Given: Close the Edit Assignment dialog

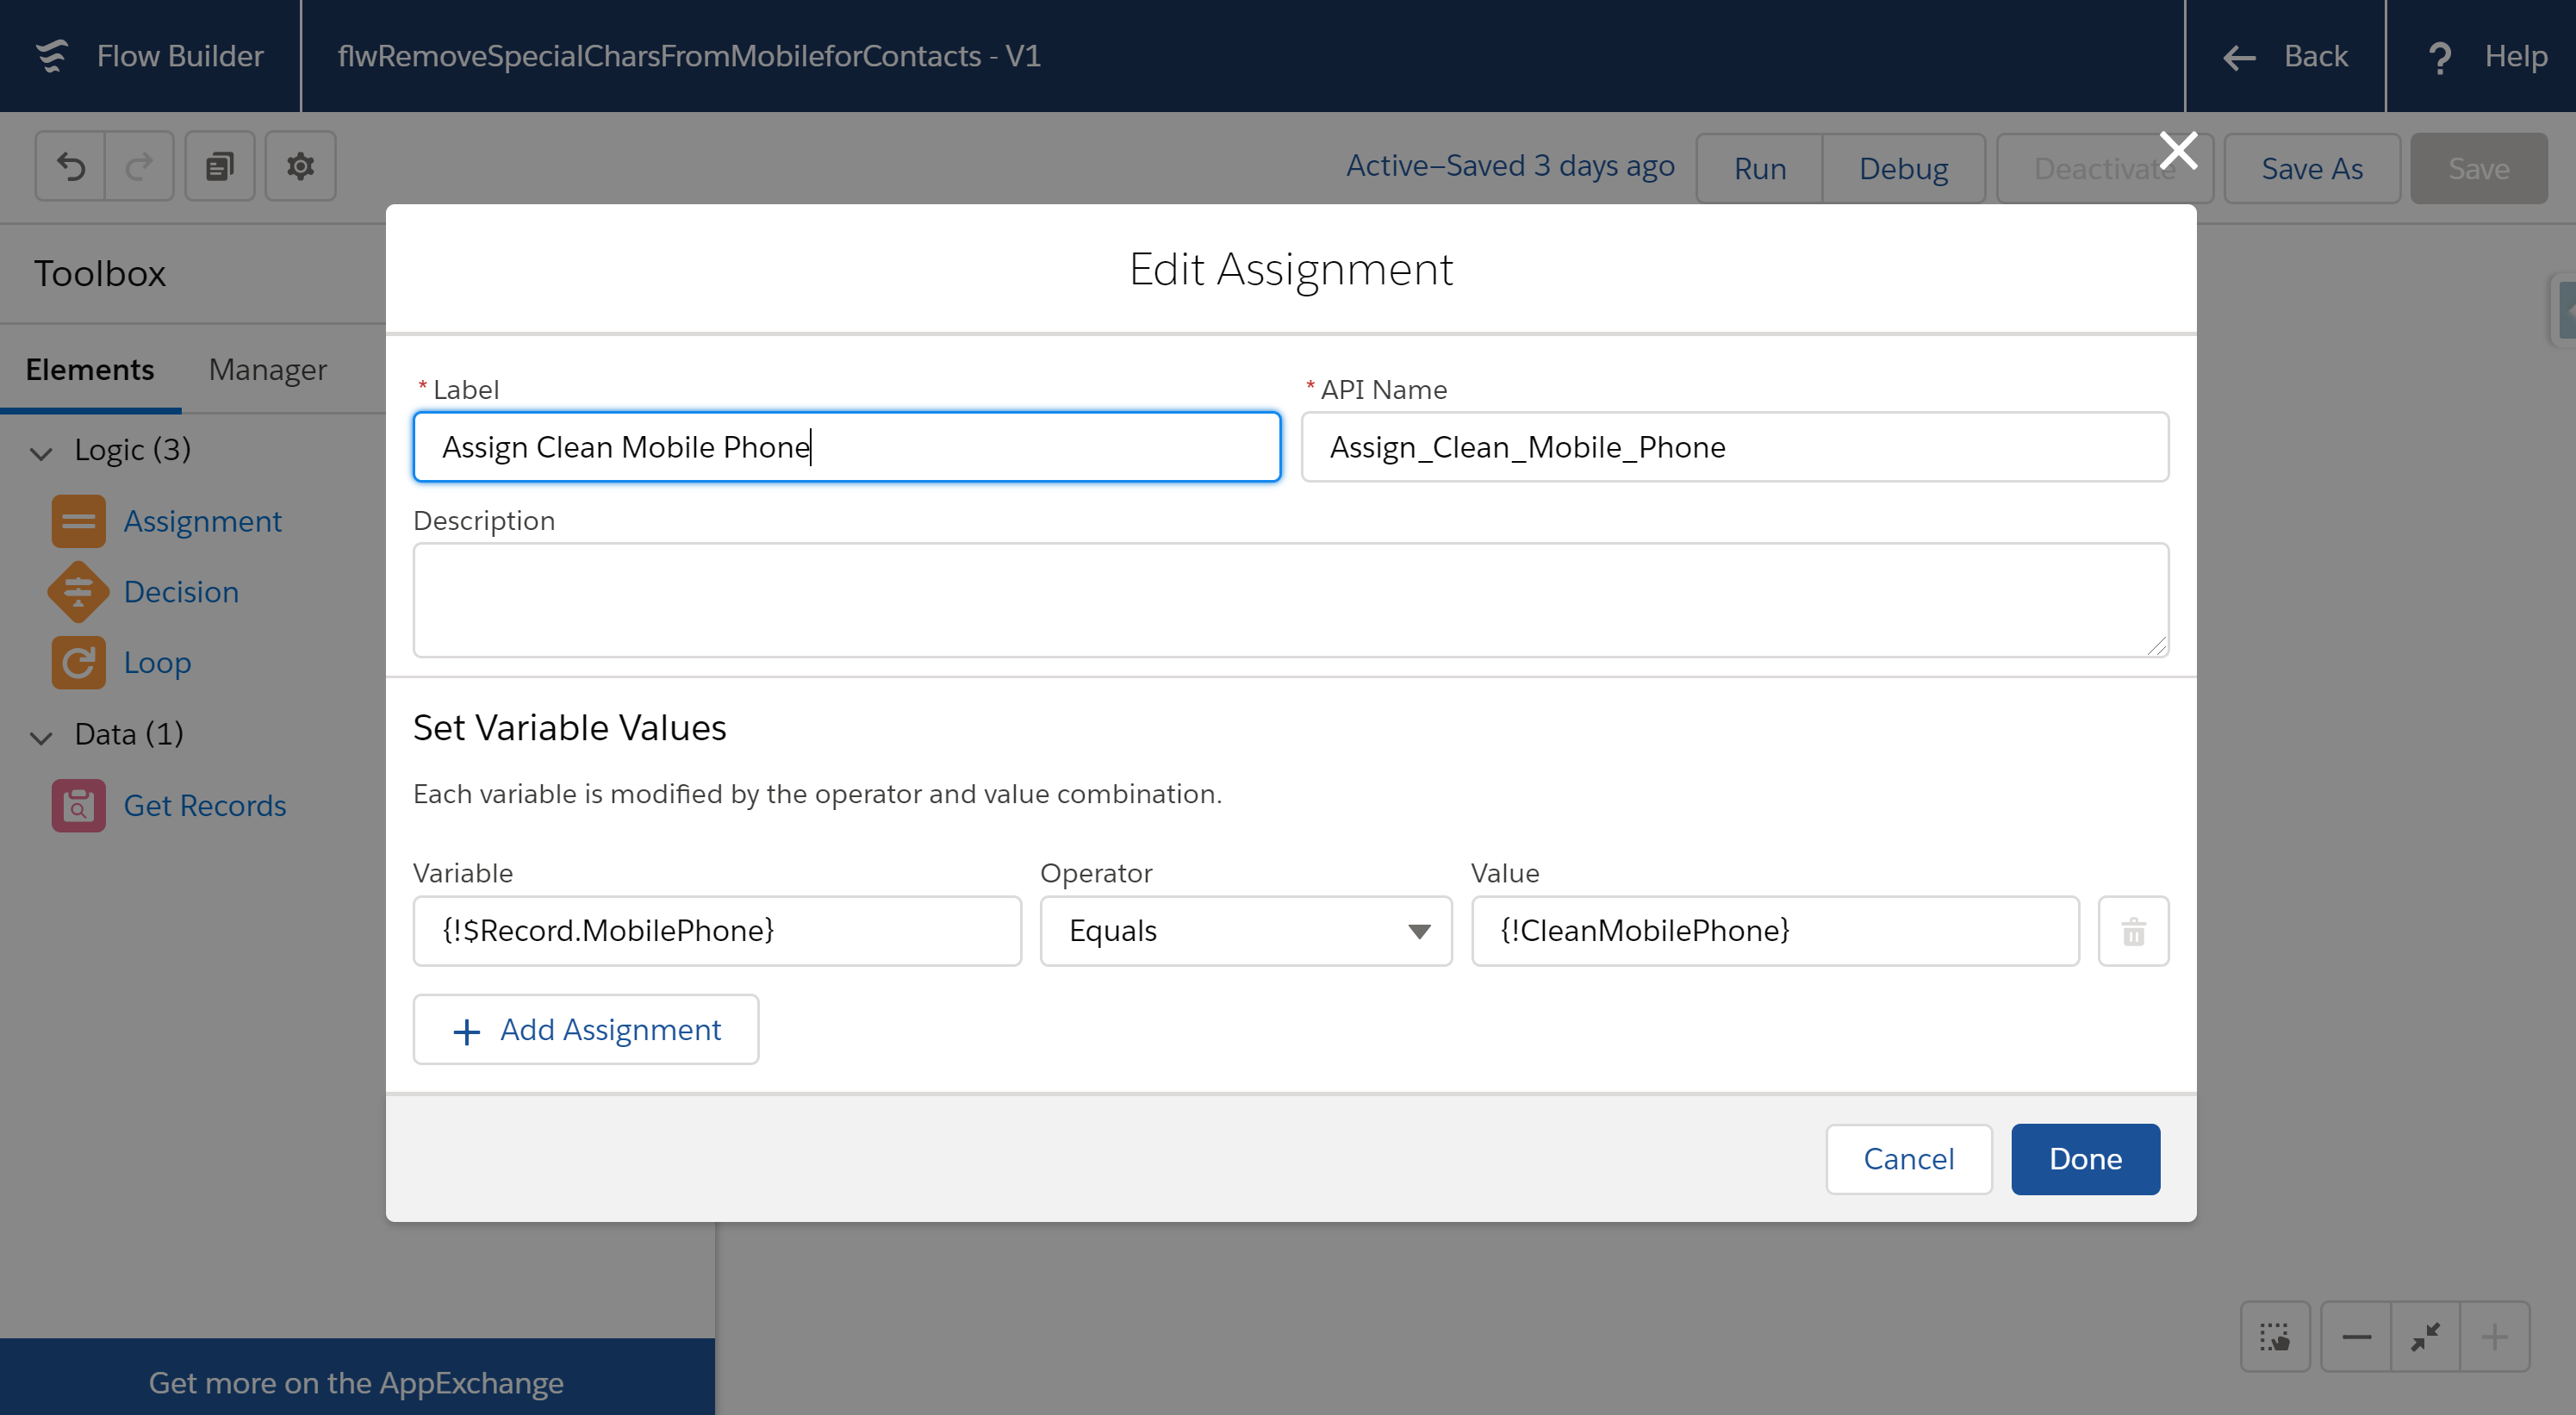Looking at the screenshot, I should pos(2178,150).
